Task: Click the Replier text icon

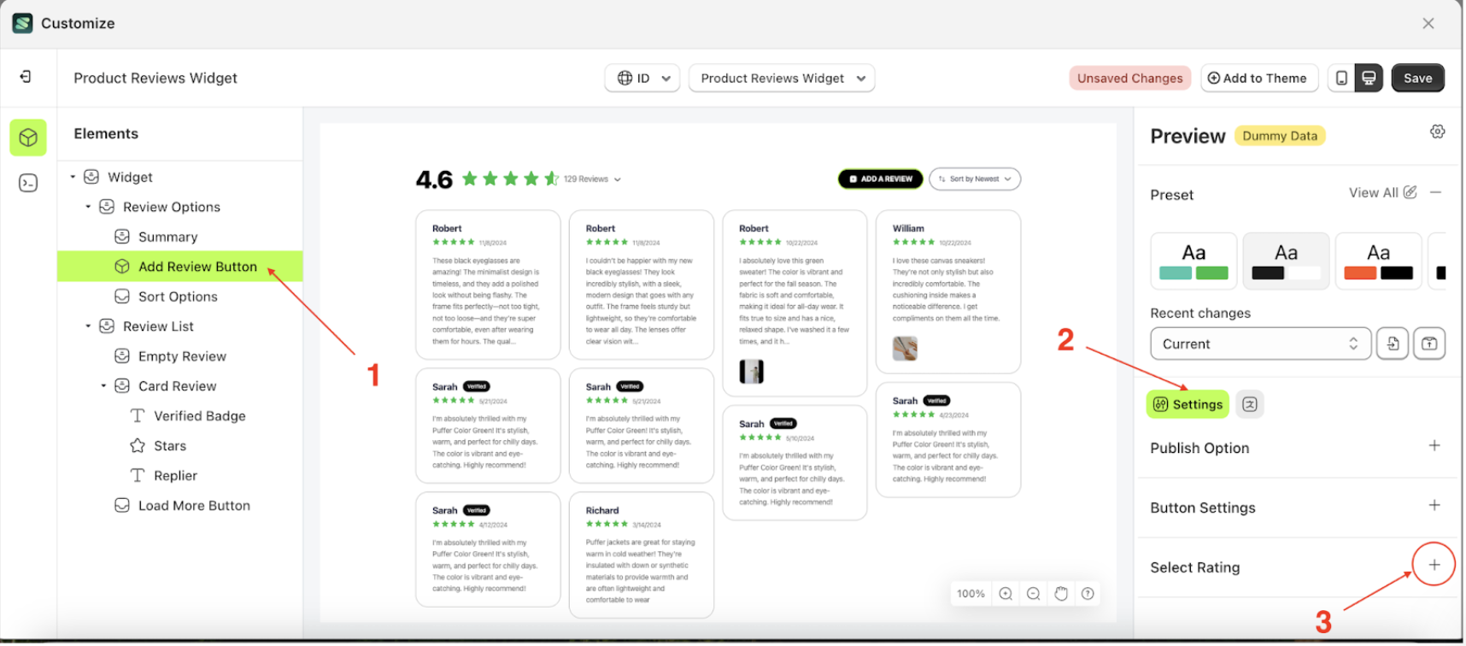Action: [138, 475]
